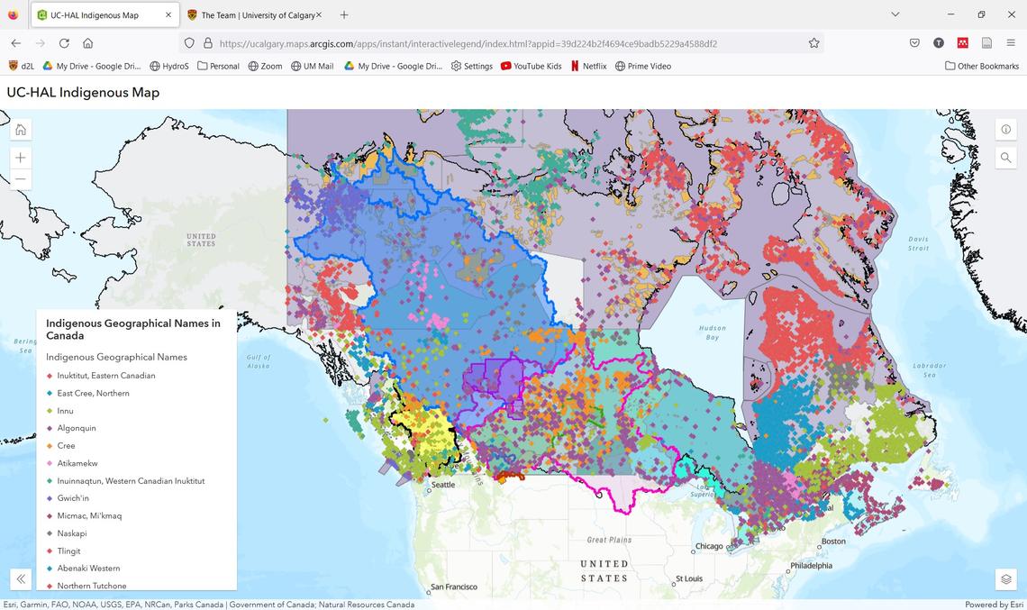Toggle the Cree legend entry
1027x610 pixels.
tap(65, 445)
